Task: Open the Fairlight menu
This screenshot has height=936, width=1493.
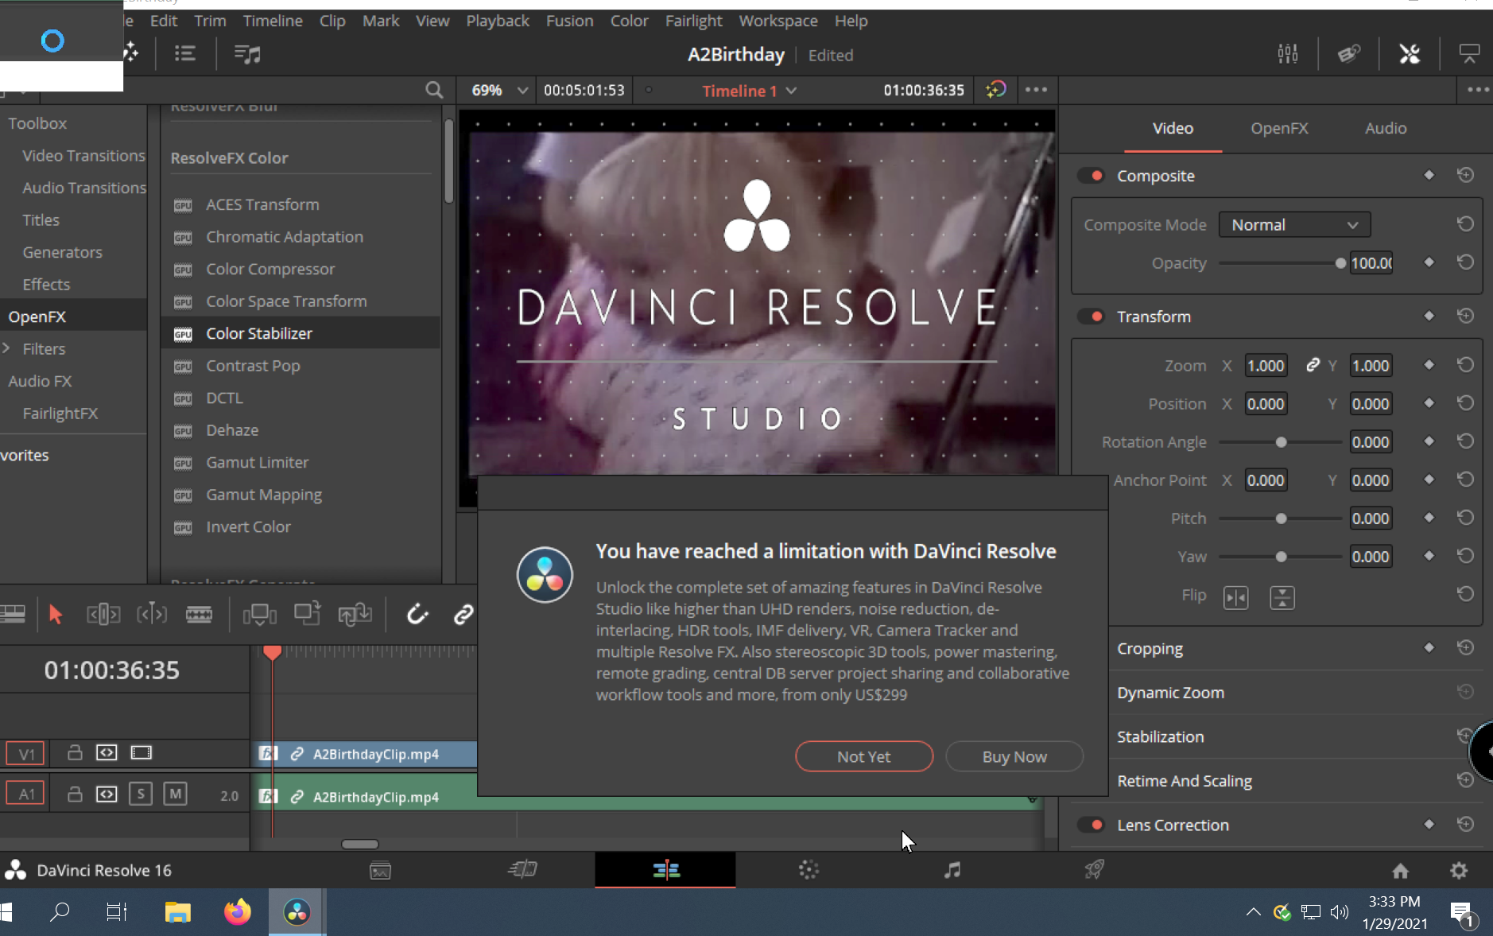Action: click(x=693, y=21)
